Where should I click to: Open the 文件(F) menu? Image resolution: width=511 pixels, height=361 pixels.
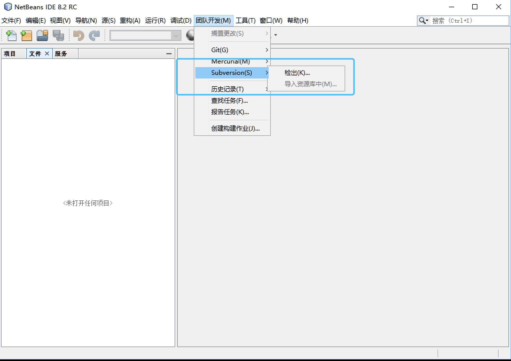[x=11, y=20]
